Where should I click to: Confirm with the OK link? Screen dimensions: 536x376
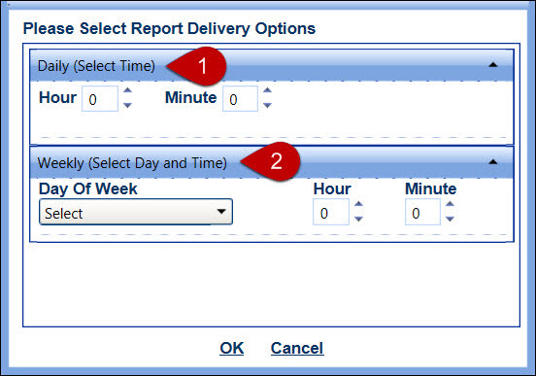click(232, 348)
